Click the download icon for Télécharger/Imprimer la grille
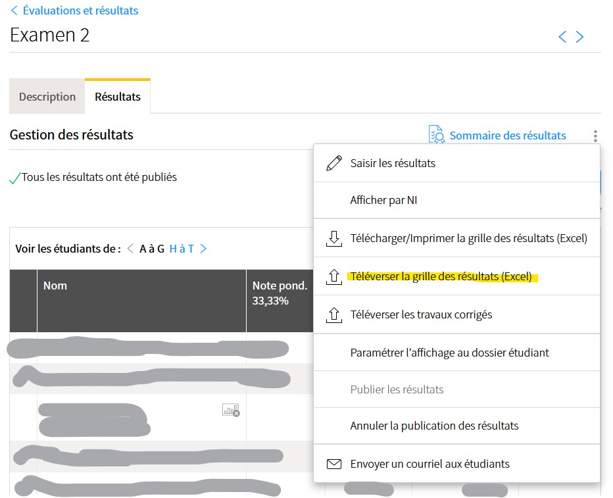This screenshot has height=498, width=613. coord(334,238)
